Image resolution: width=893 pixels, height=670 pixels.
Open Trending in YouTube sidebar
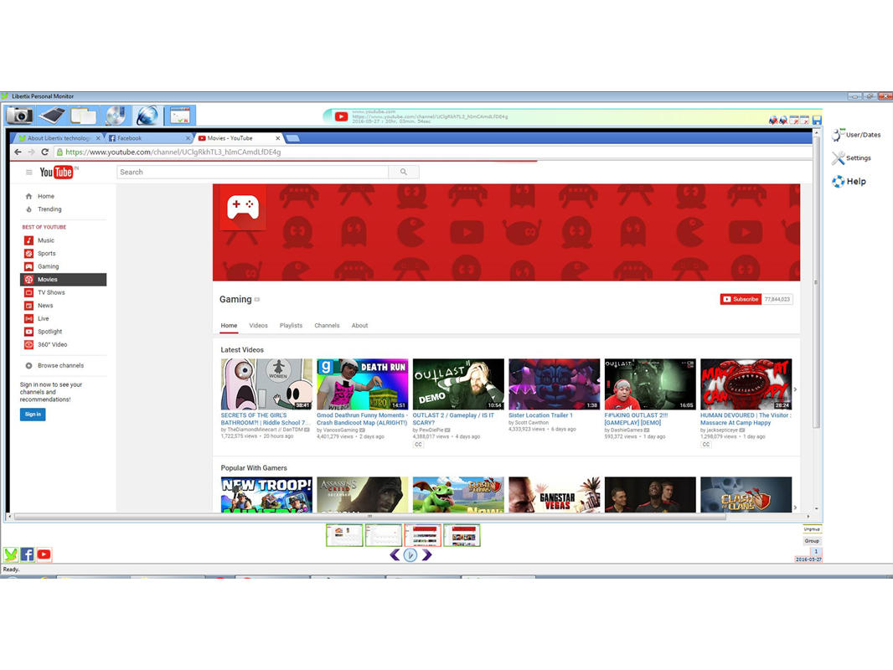click(49, 209)
